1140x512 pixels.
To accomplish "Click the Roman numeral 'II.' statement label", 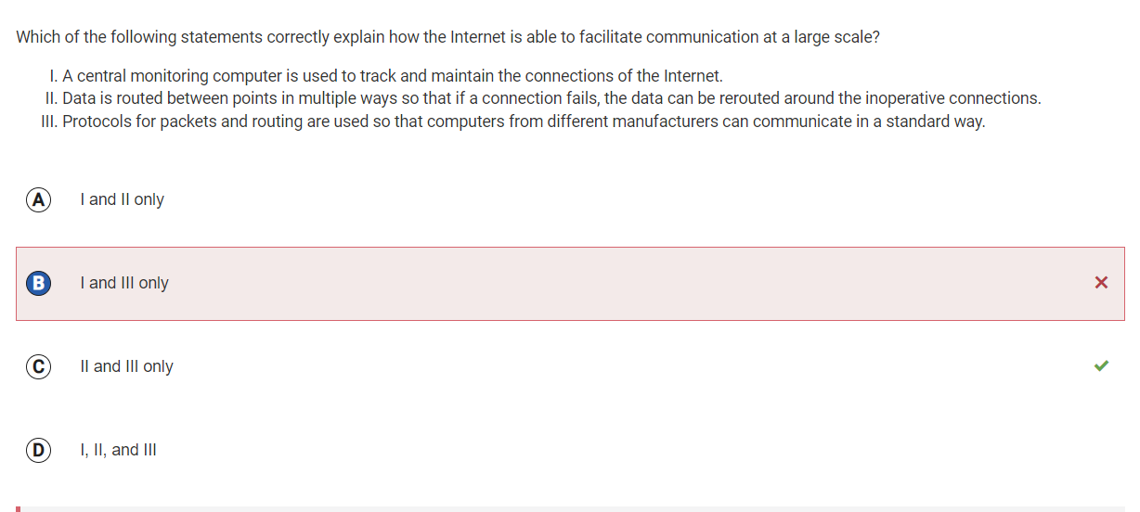I will pyautogui.click(x=51, y=98).
